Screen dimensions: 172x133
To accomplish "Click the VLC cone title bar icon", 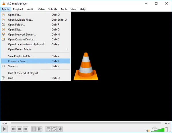I will [4, 3].
